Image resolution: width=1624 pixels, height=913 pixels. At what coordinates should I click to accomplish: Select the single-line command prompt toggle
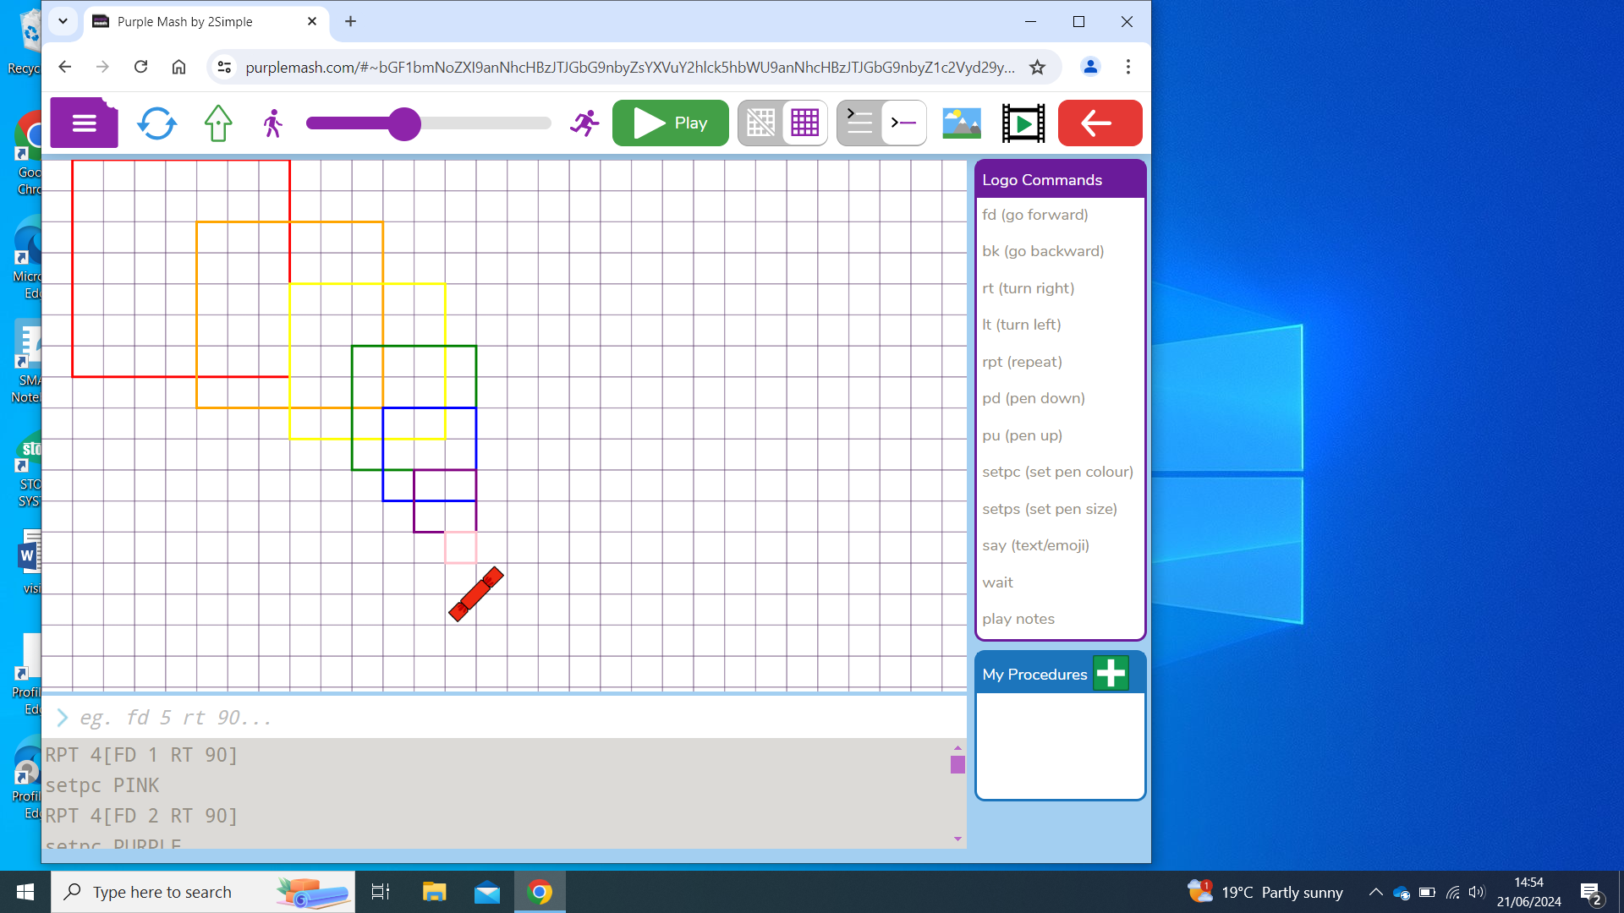point(903,123)
